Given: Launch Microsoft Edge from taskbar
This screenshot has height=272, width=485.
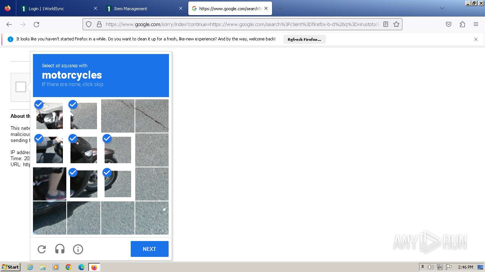Looking at the screenshot, I should tap(81, 267).
